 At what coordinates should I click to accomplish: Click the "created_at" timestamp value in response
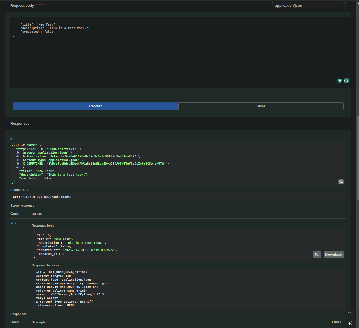click(90, 250)
